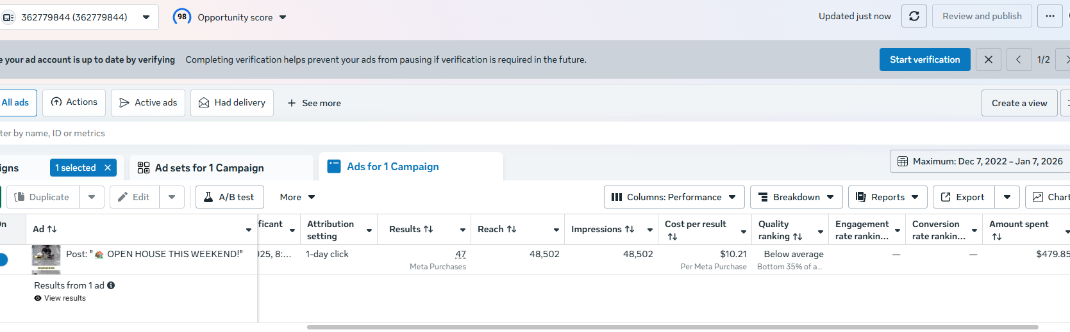The image size is (1070, 332).
Task: Click the horizontal scrollbar at table bottom
Action: point(672,328)
